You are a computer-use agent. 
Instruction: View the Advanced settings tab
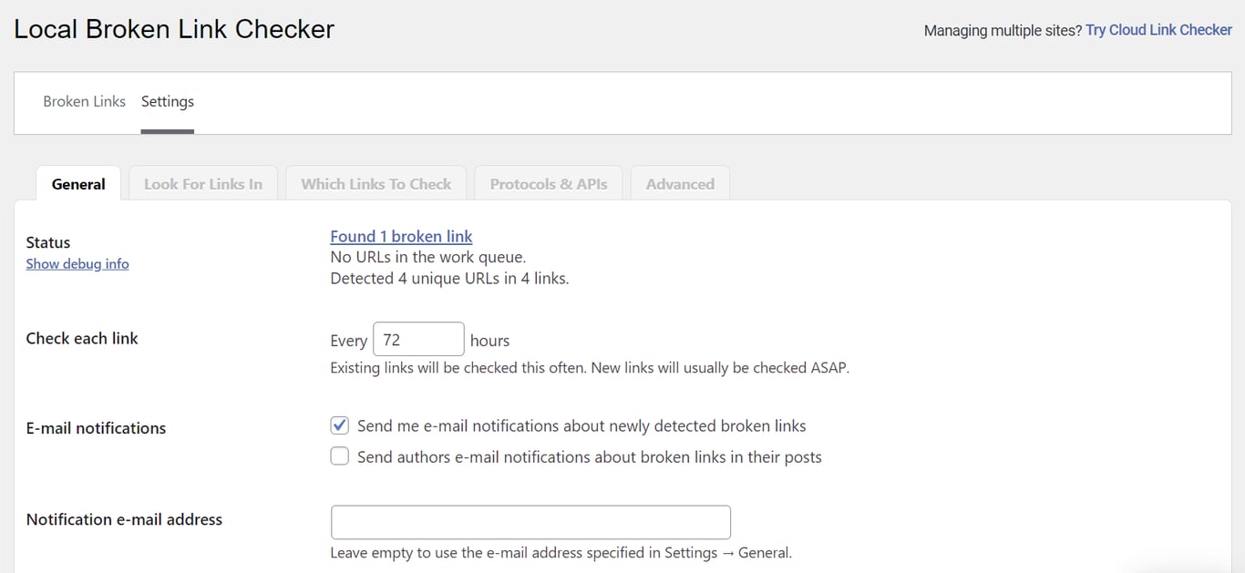click(679, 183)
